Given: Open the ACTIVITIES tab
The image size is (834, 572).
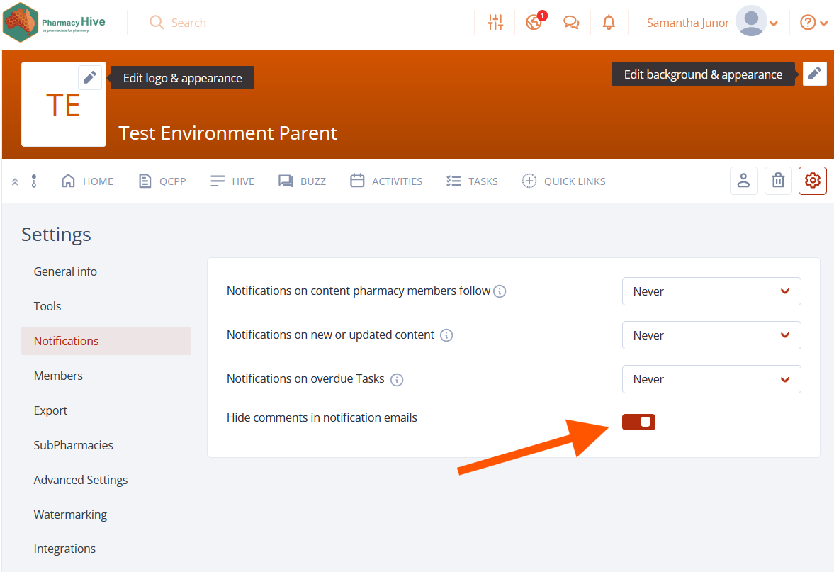Looking at the screenshot, I should coord(386,181).
